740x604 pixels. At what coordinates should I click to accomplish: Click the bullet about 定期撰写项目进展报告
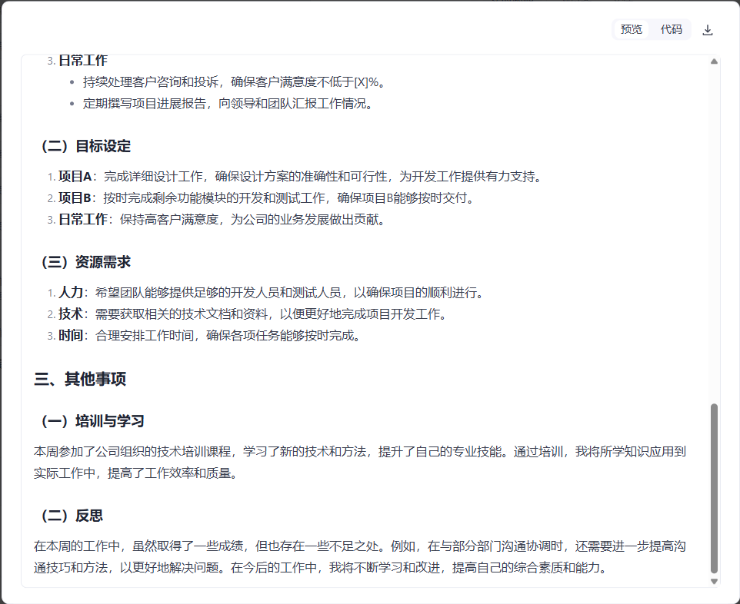point(228,104)
